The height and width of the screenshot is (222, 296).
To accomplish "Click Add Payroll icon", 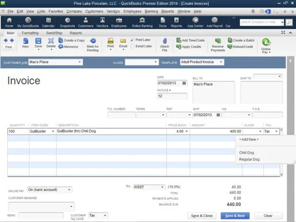I will [214, 22].
